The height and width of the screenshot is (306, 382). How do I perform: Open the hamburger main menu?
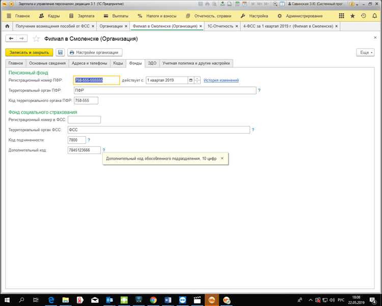tap(9, 16)
